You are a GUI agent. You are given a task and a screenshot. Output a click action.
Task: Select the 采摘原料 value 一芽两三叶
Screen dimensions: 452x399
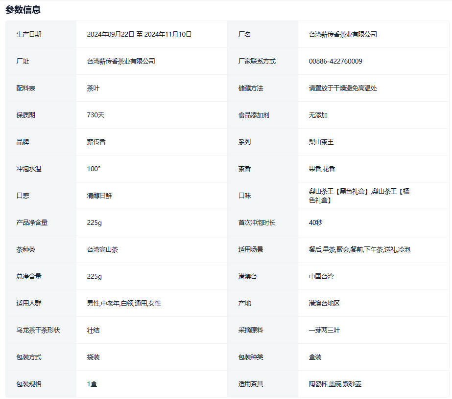pos(324,330)
